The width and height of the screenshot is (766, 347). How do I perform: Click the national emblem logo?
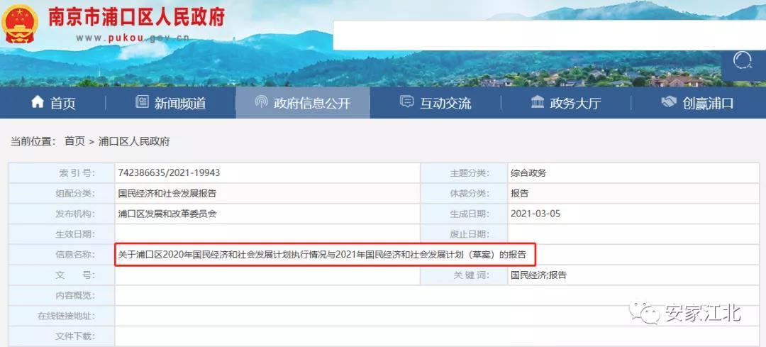point(20,23)
